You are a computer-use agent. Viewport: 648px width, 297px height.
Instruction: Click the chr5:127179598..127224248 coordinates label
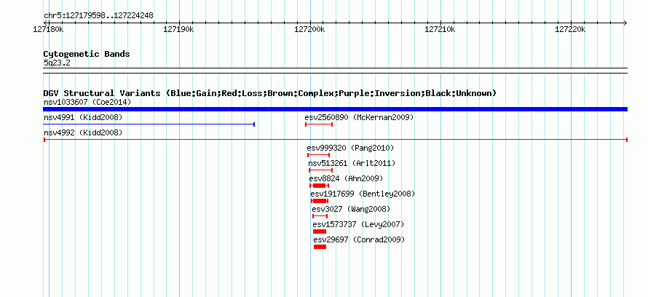98,16
